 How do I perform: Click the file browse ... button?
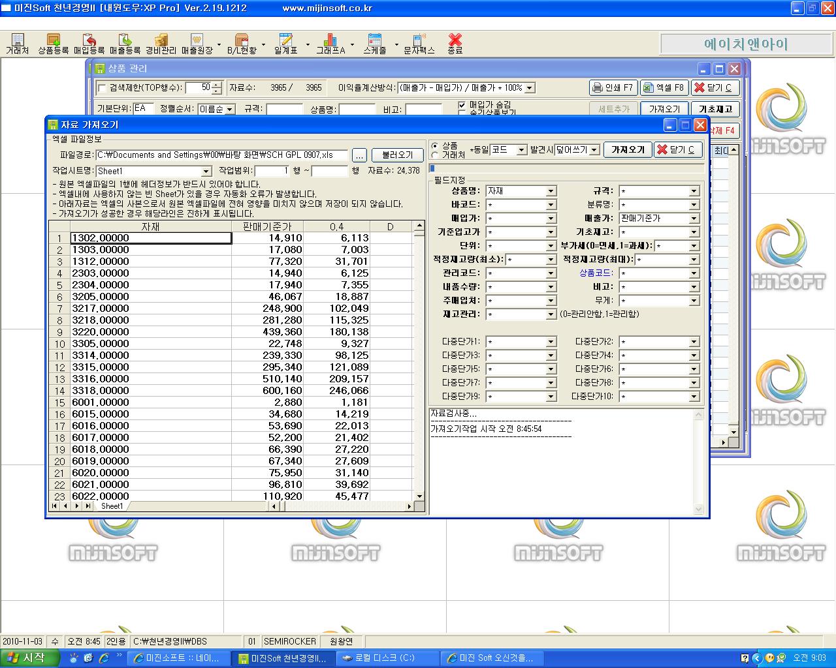(359, 155)
